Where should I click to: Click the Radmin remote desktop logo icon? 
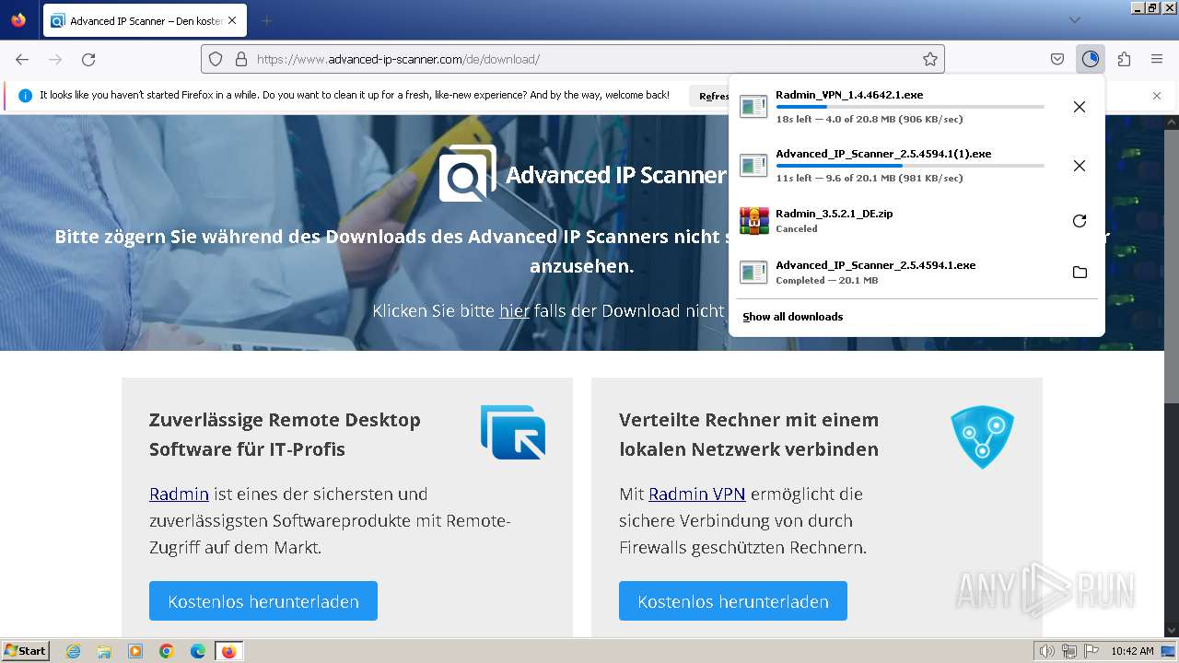(513, 432)
